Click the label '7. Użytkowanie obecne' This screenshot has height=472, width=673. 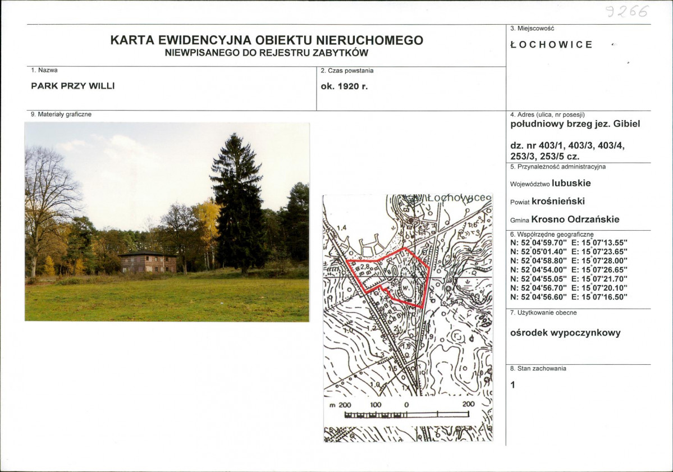(543, 313)
